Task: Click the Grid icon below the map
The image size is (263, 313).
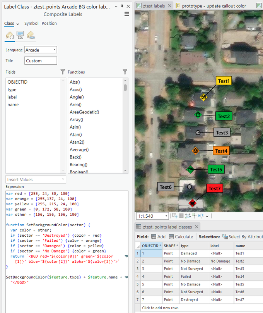Action: [x=181, y=216]
